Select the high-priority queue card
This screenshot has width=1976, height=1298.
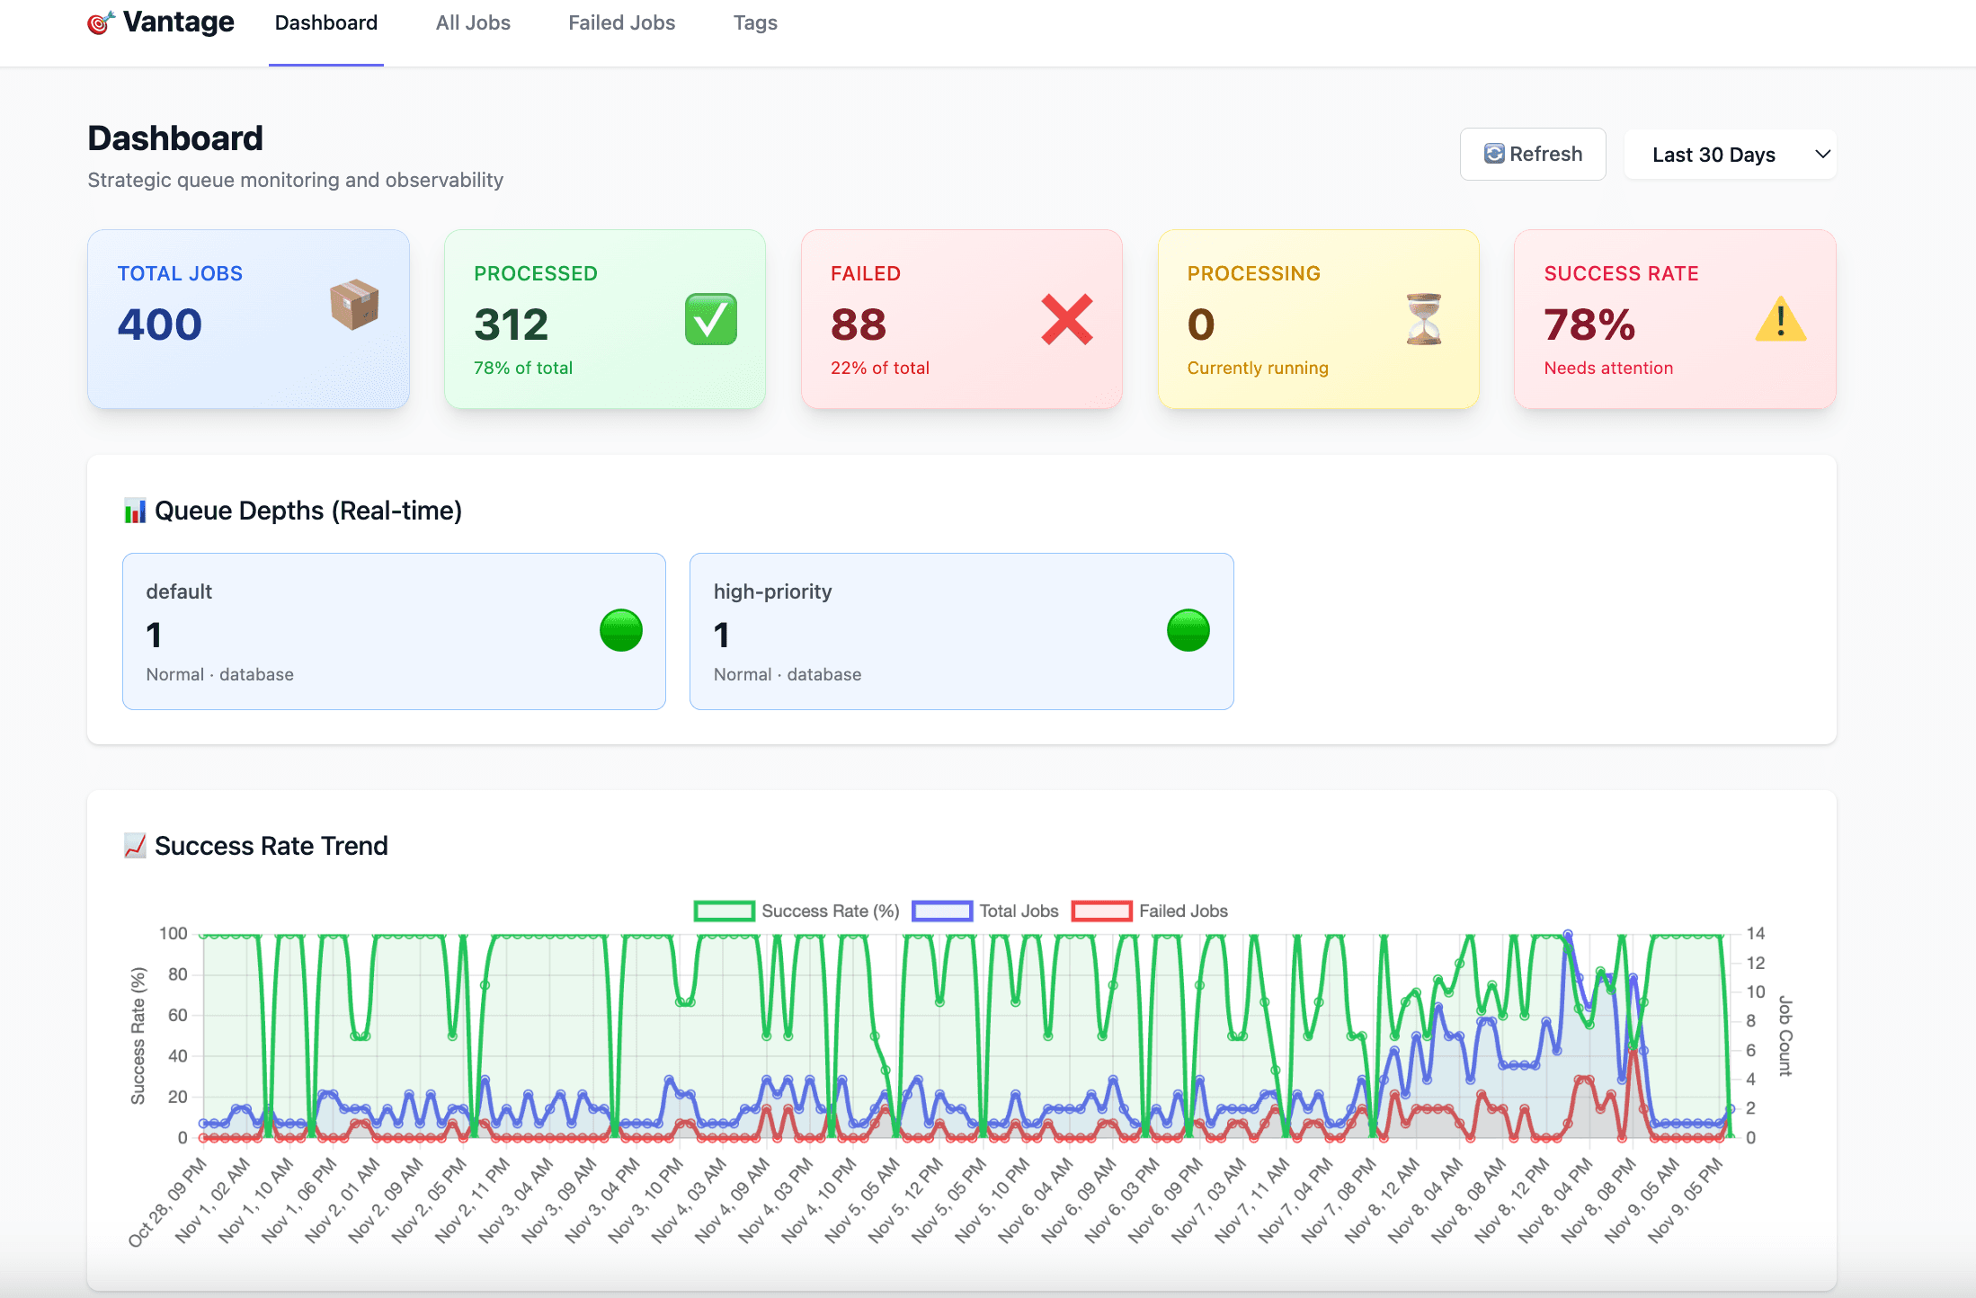click(961, 630)
